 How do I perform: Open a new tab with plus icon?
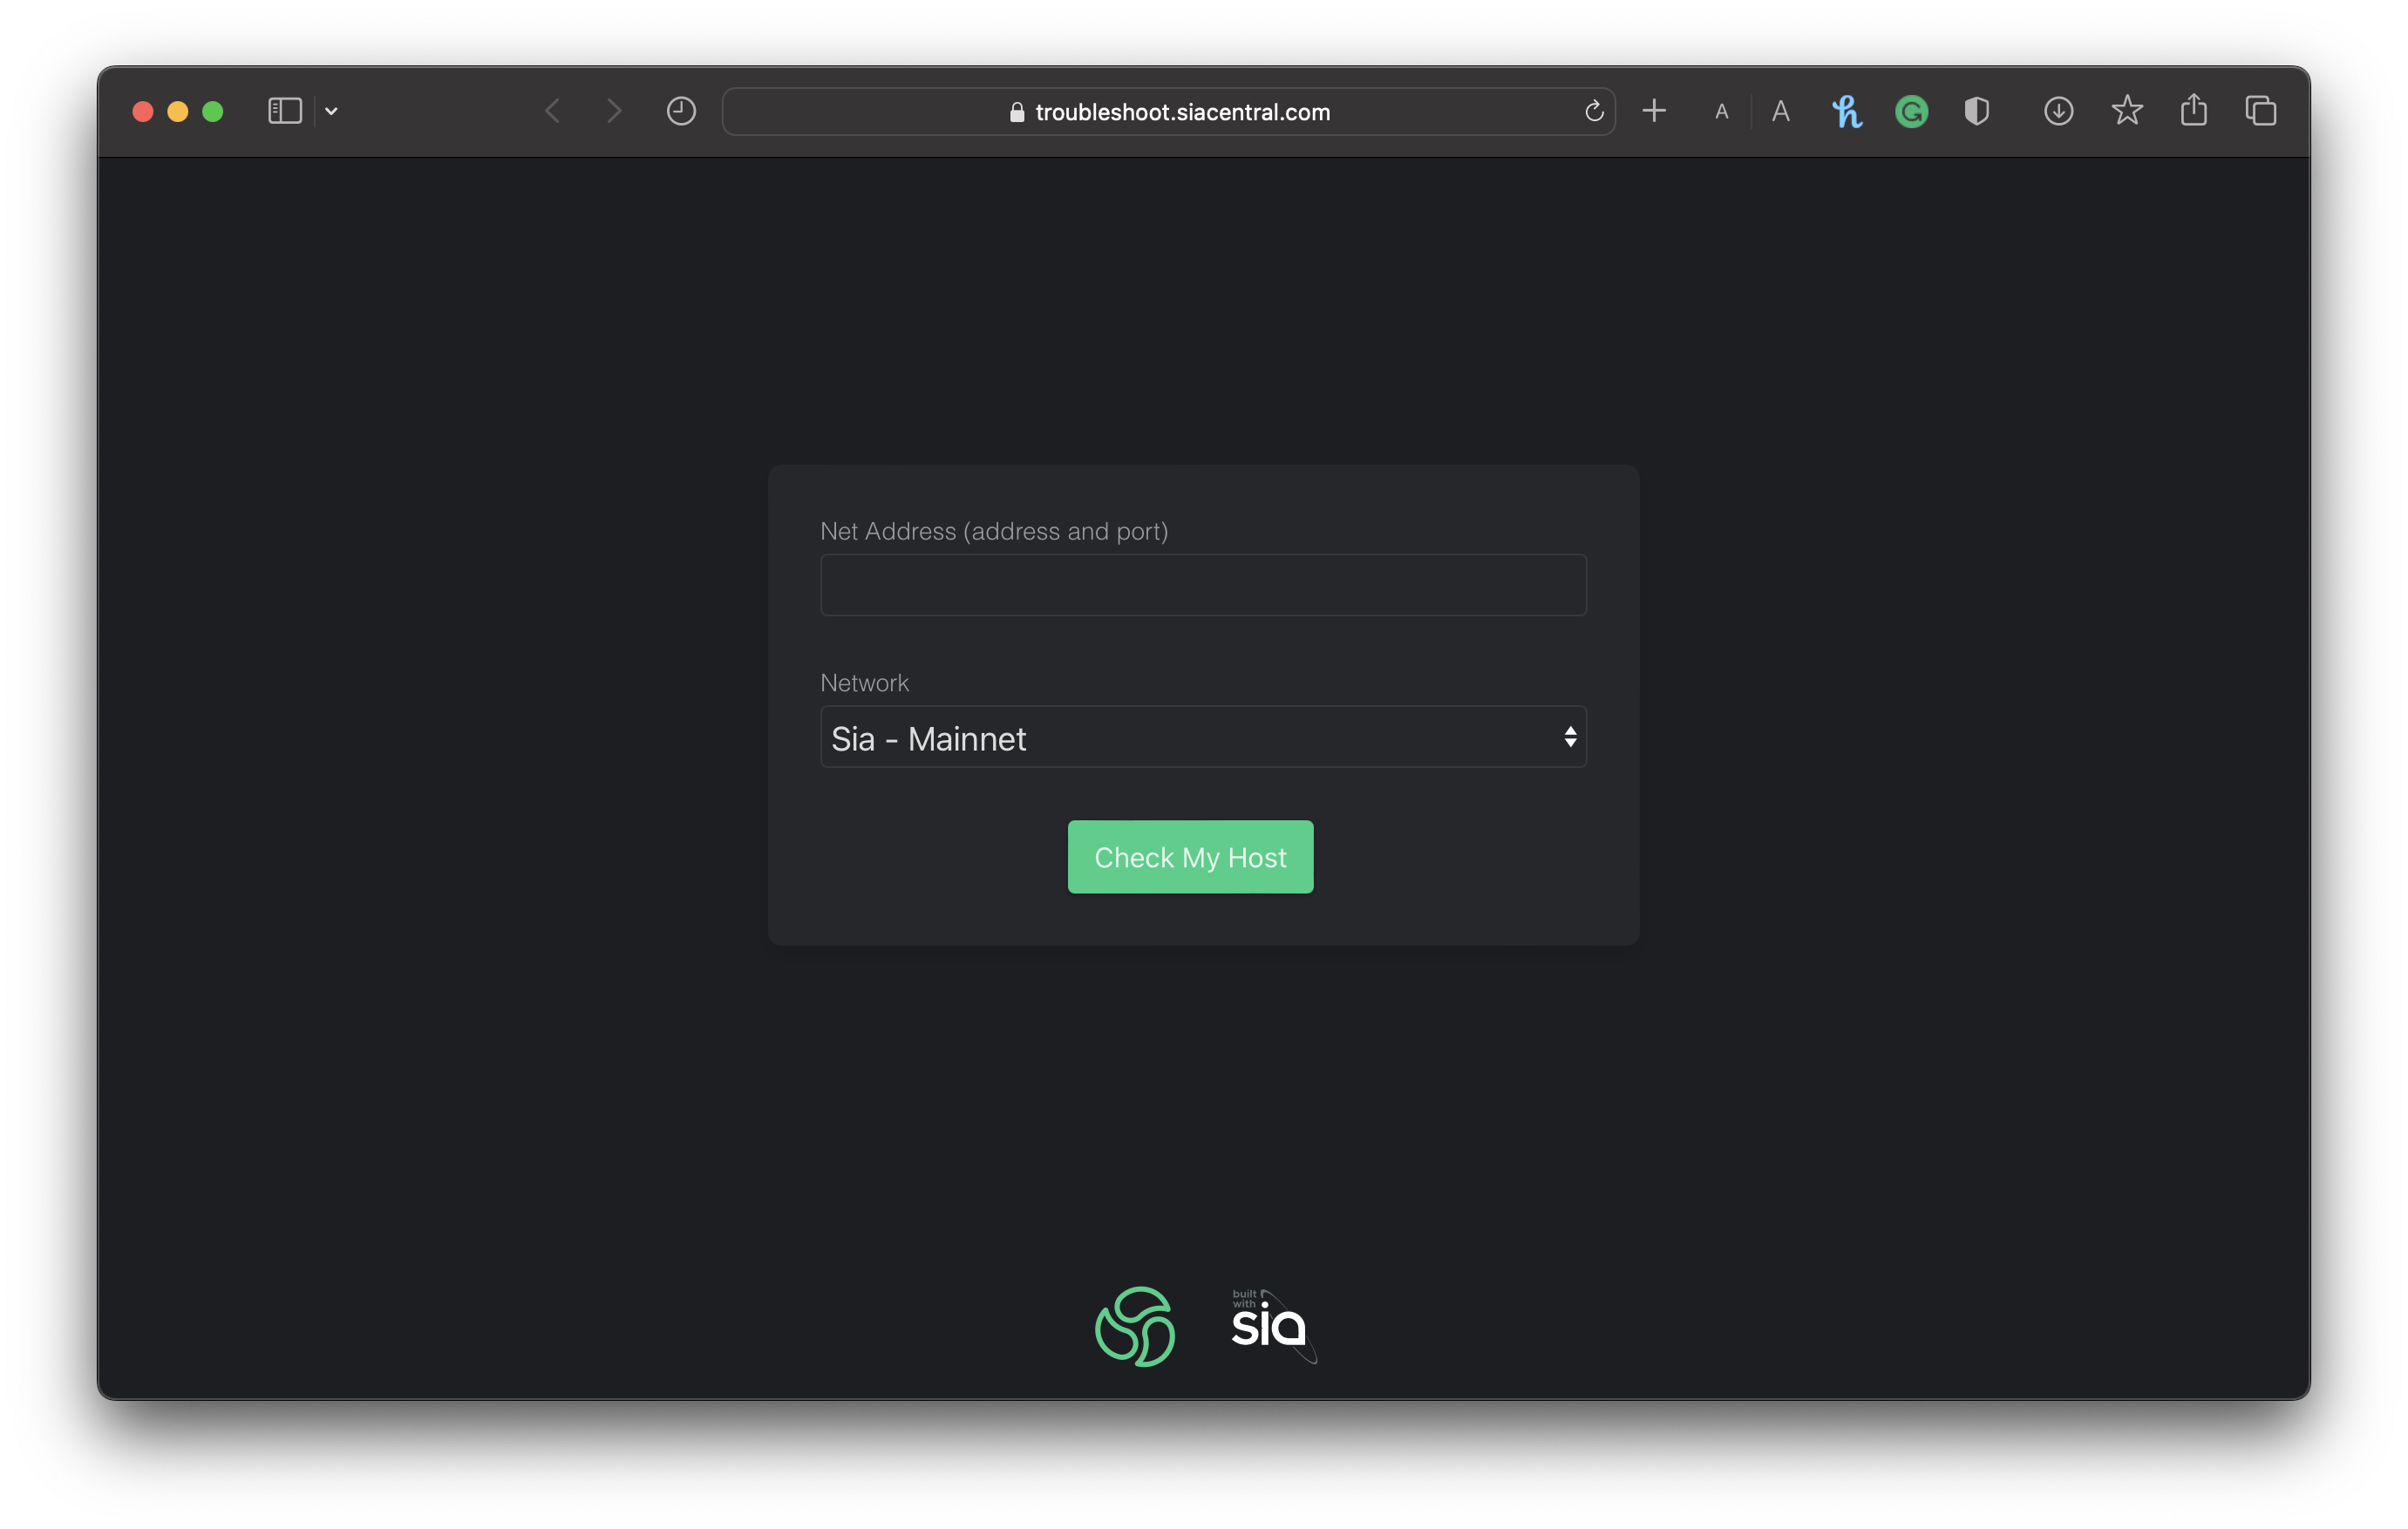coord(1654,111)
